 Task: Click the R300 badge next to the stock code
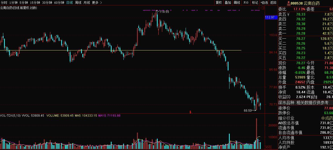(289, 3)
